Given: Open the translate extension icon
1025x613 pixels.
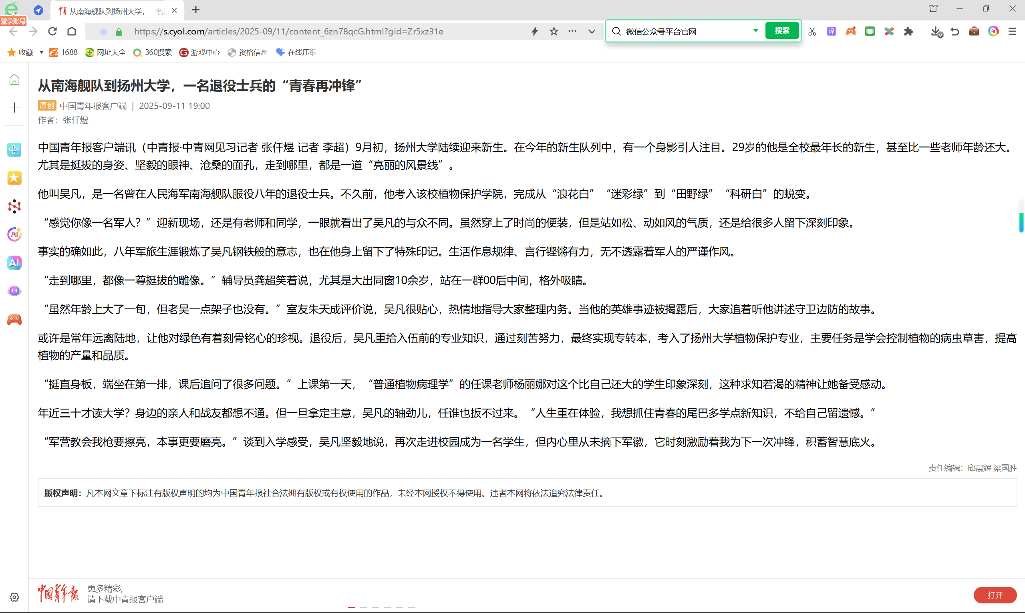Looking at the screenshot, I should (831, 31).
